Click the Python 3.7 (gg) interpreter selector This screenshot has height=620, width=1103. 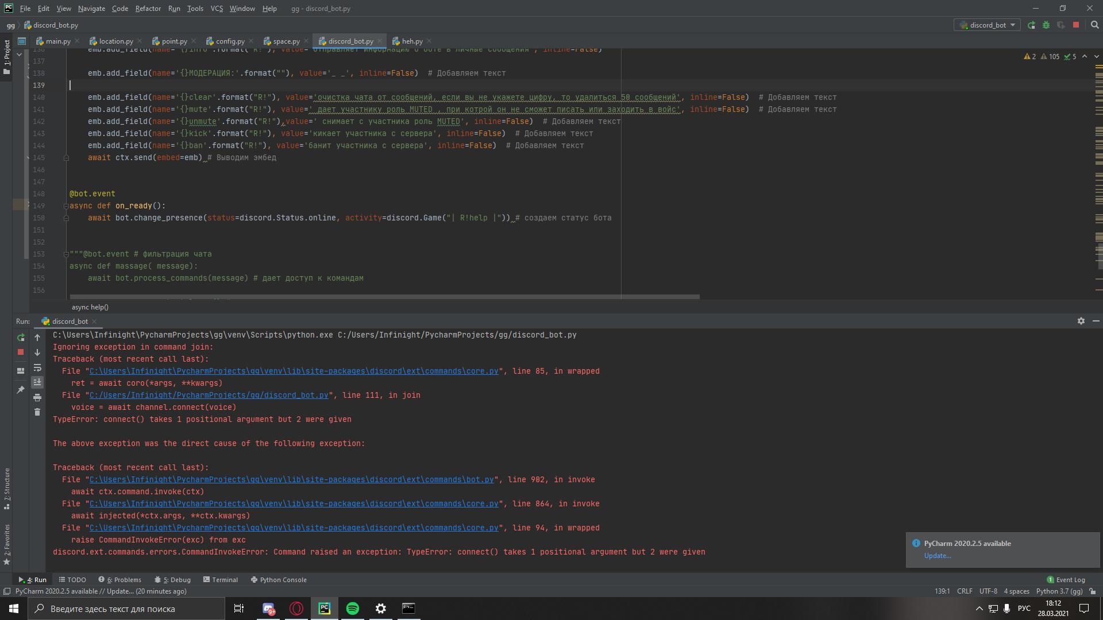[1059, 591]
